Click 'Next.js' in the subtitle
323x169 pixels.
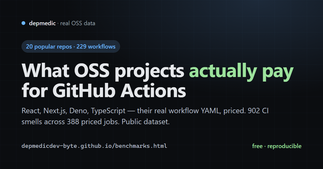tap(55, 111)
